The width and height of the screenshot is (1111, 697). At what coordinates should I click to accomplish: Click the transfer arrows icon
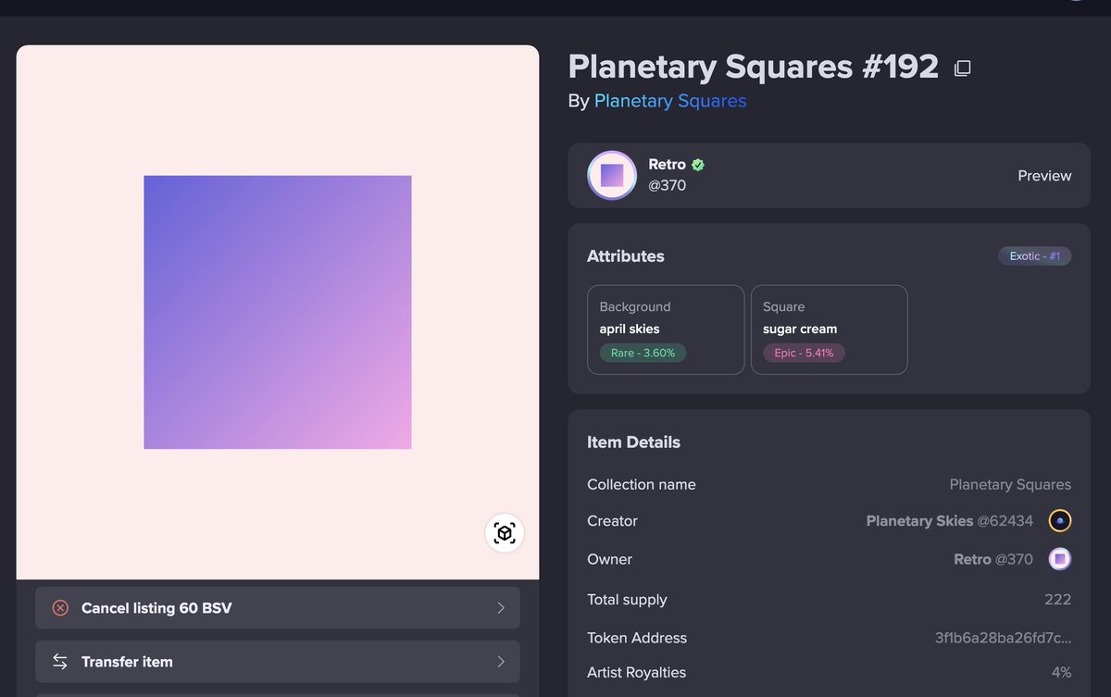[60, 662]
